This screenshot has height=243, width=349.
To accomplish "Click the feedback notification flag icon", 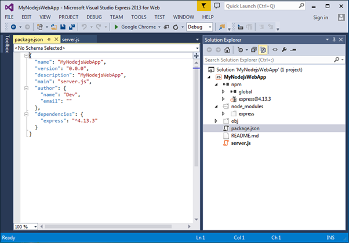I will [203, 6].
